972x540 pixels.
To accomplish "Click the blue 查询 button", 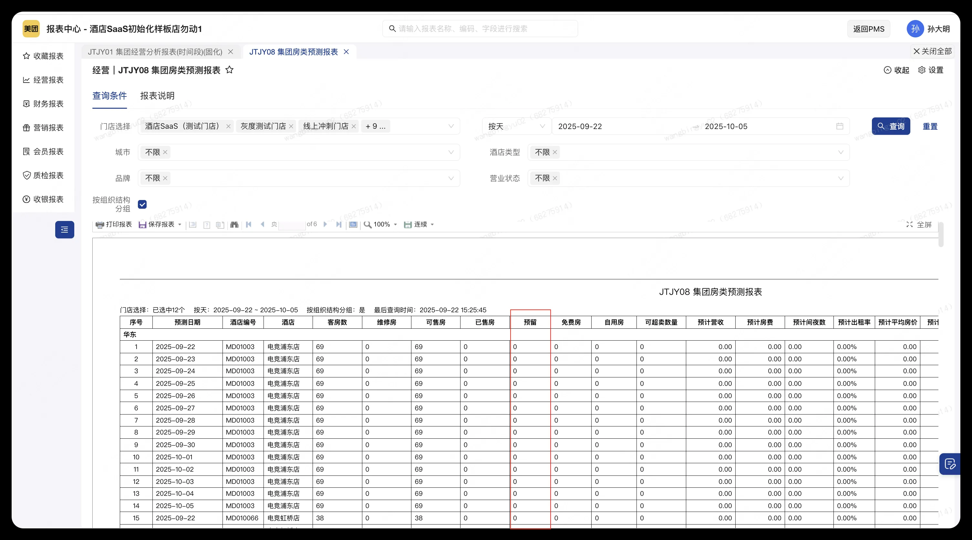I will tap(891, 126).
